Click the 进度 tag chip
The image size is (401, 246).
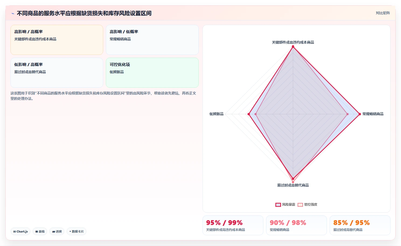point(57,231)
